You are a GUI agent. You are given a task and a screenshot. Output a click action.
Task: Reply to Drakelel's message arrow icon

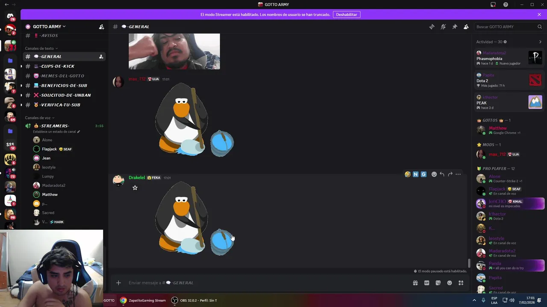click(x=442, y=174)
